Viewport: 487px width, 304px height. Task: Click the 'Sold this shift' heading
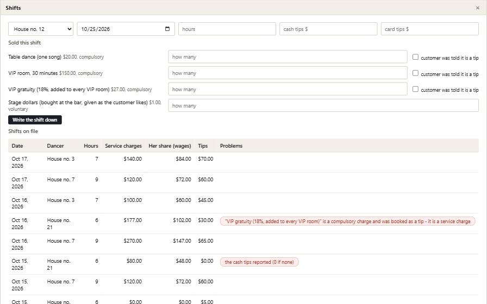tap(24, 43)
